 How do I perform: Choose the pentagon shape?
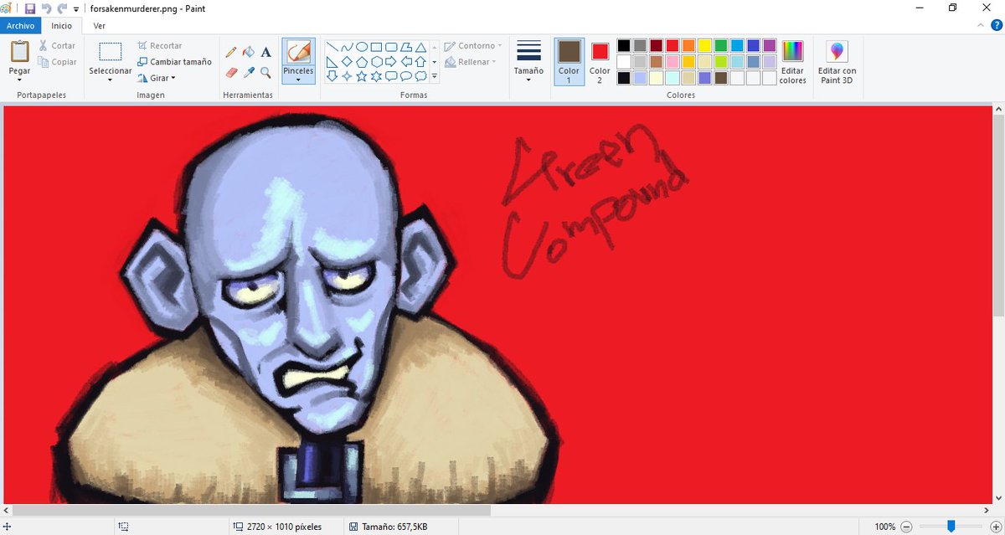tap(362, 62)
